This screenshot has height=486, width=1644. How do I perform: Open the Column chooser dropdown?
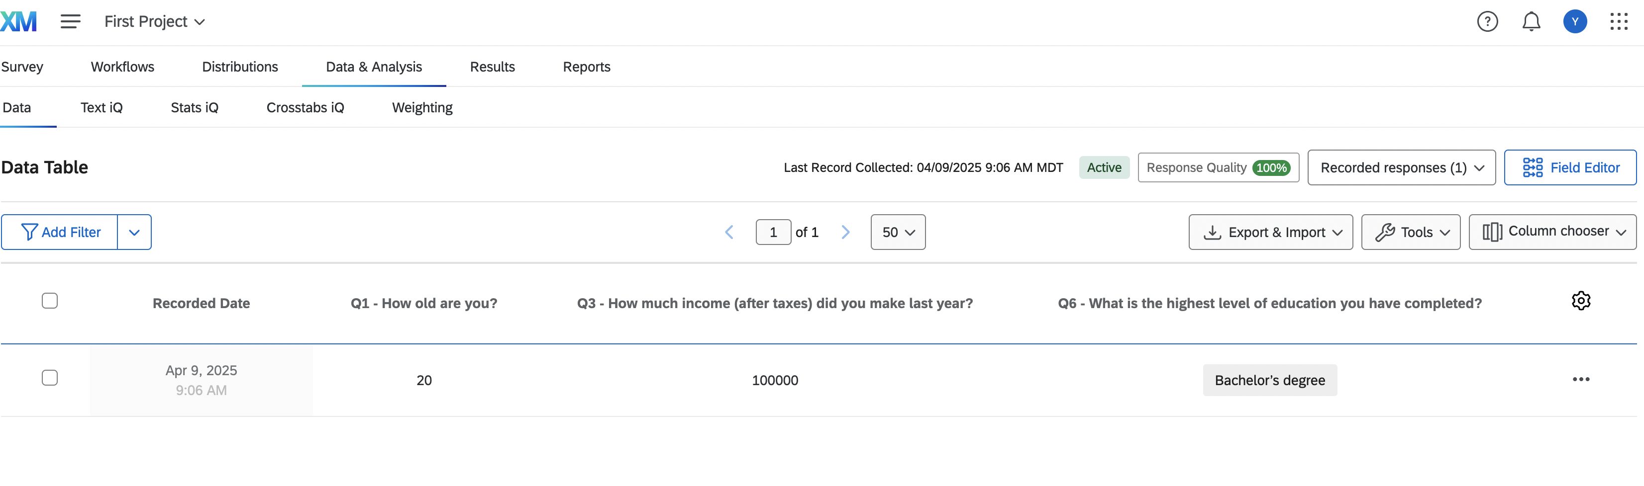click(1552, 232)
